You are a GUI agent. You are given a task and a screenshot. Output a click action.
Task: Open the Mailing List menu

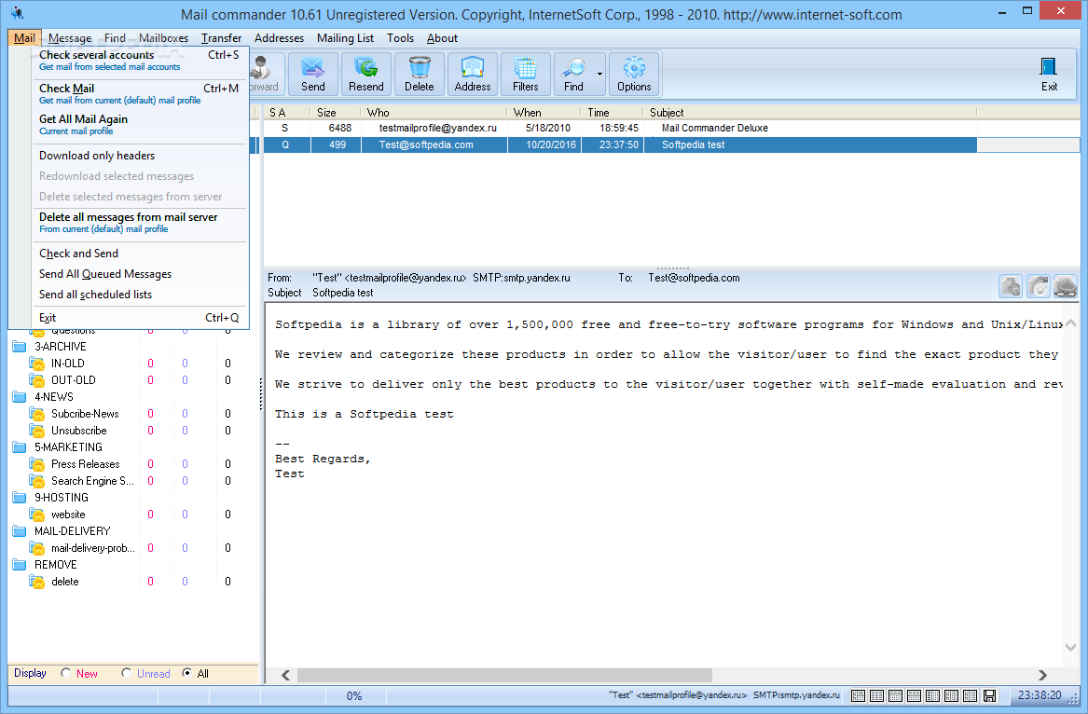click(x=345, y=38)
